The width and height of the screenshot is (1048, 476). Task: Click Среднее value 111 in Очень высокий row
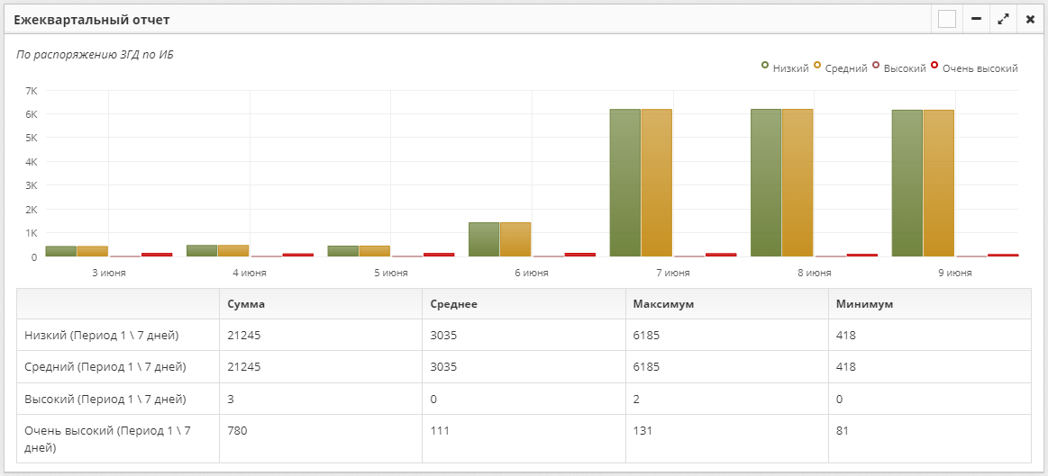440,431
